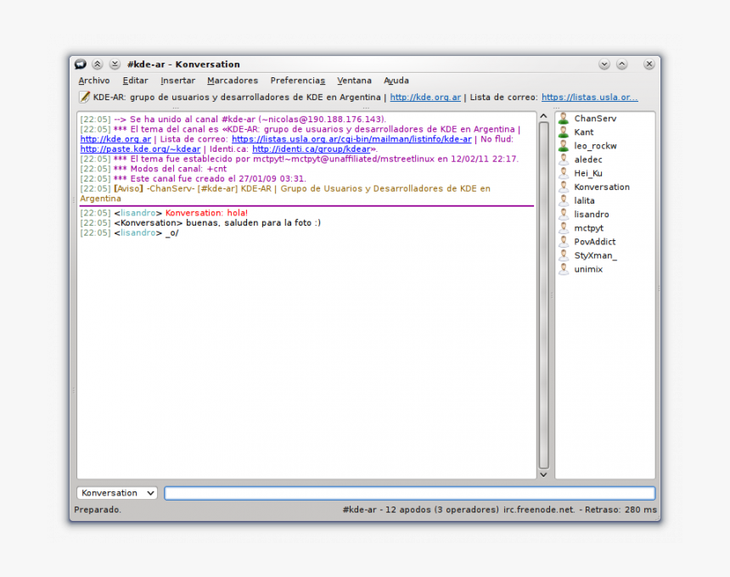The width and height of the screenshot is (730, 577).
Task: Click the keep-below title bar button
Action: pos(115,64)
